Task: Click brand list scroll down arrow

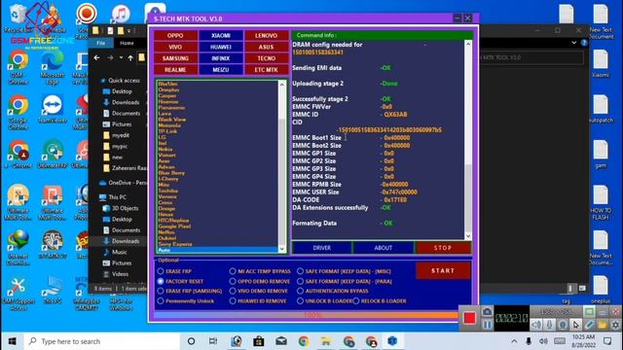Action: tap(281, 249)
